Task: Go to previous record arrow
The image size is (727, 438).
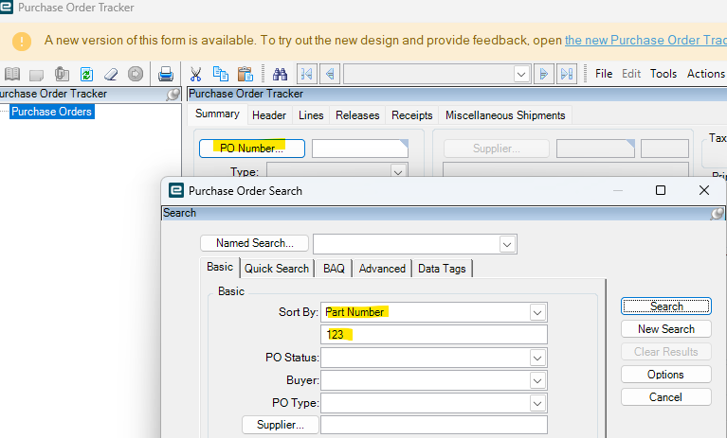Action: click(x=330, y=74)
